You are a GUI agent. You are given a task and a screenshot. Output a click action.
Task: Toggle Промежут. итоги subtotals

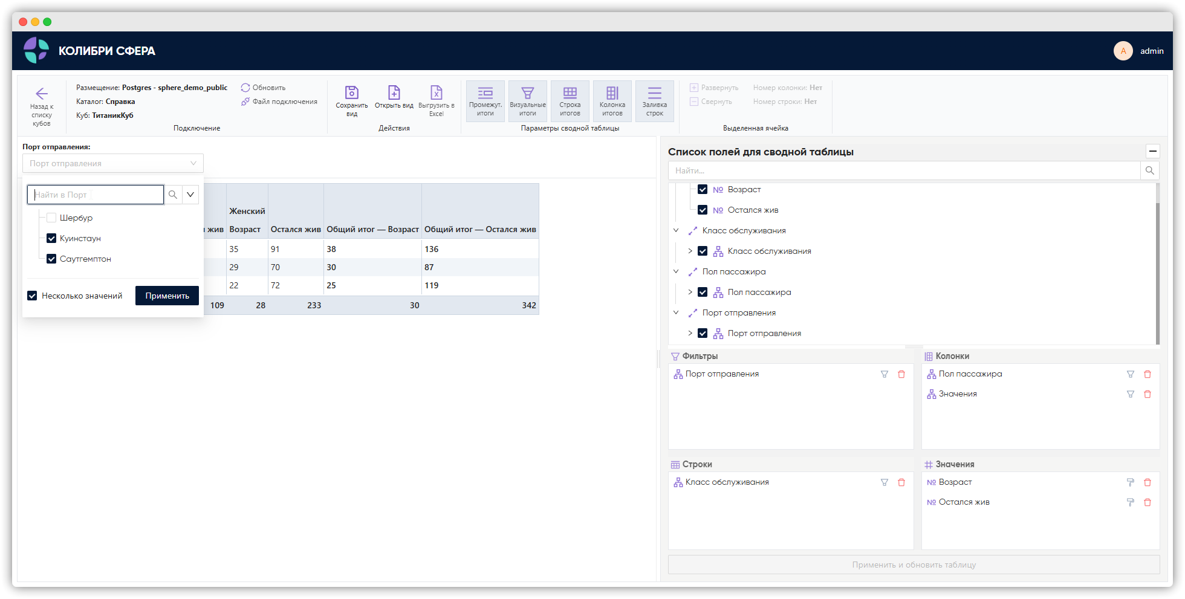tap(485, 101)
